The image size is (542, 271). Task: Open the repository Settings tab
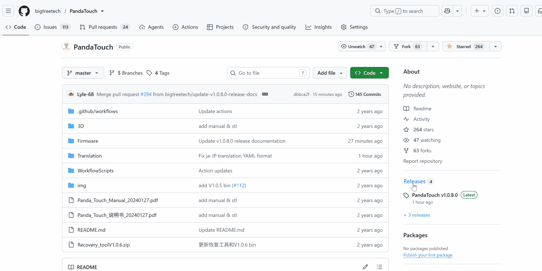pos(354,27)
